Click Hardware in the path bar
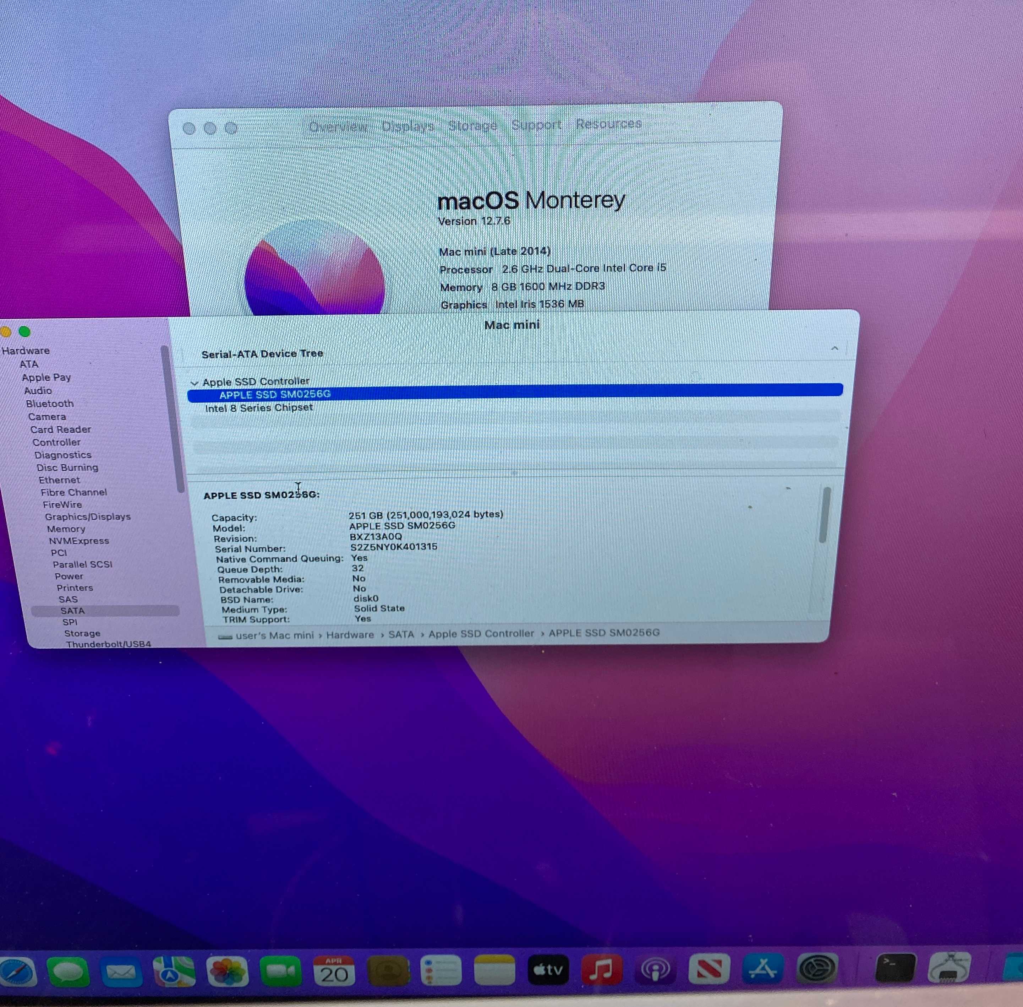Image resolution: width=1023 pixels, height=1007 pixels. pos(350,635)
